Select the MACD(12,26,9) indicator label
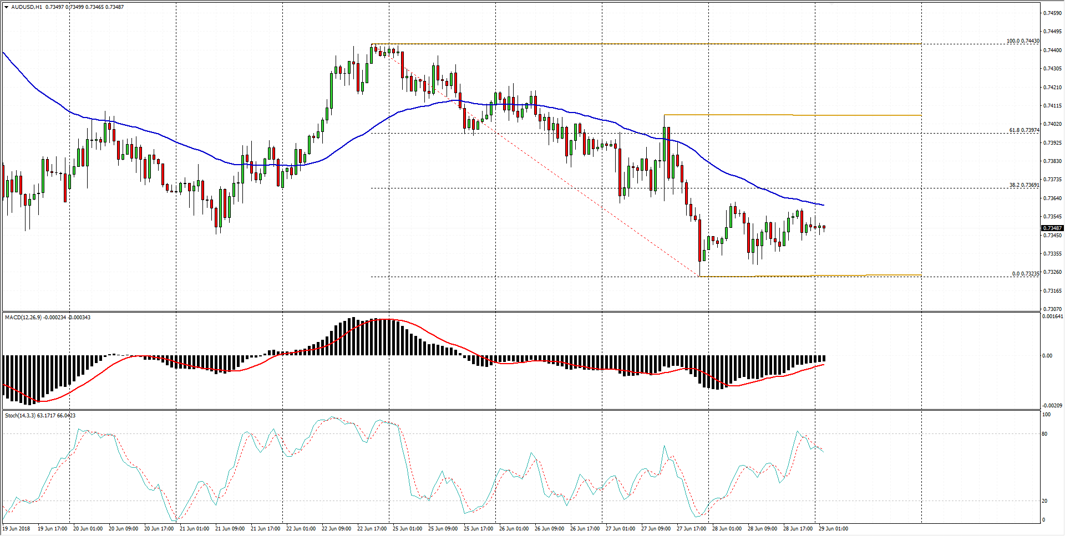This screenshot has width=1065, height=536. [x=23, y=318]
